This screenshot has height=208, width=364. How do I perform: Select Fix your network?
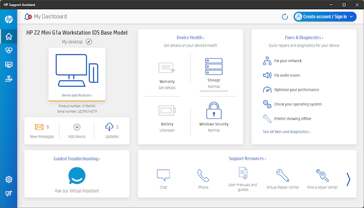(288, 61)
